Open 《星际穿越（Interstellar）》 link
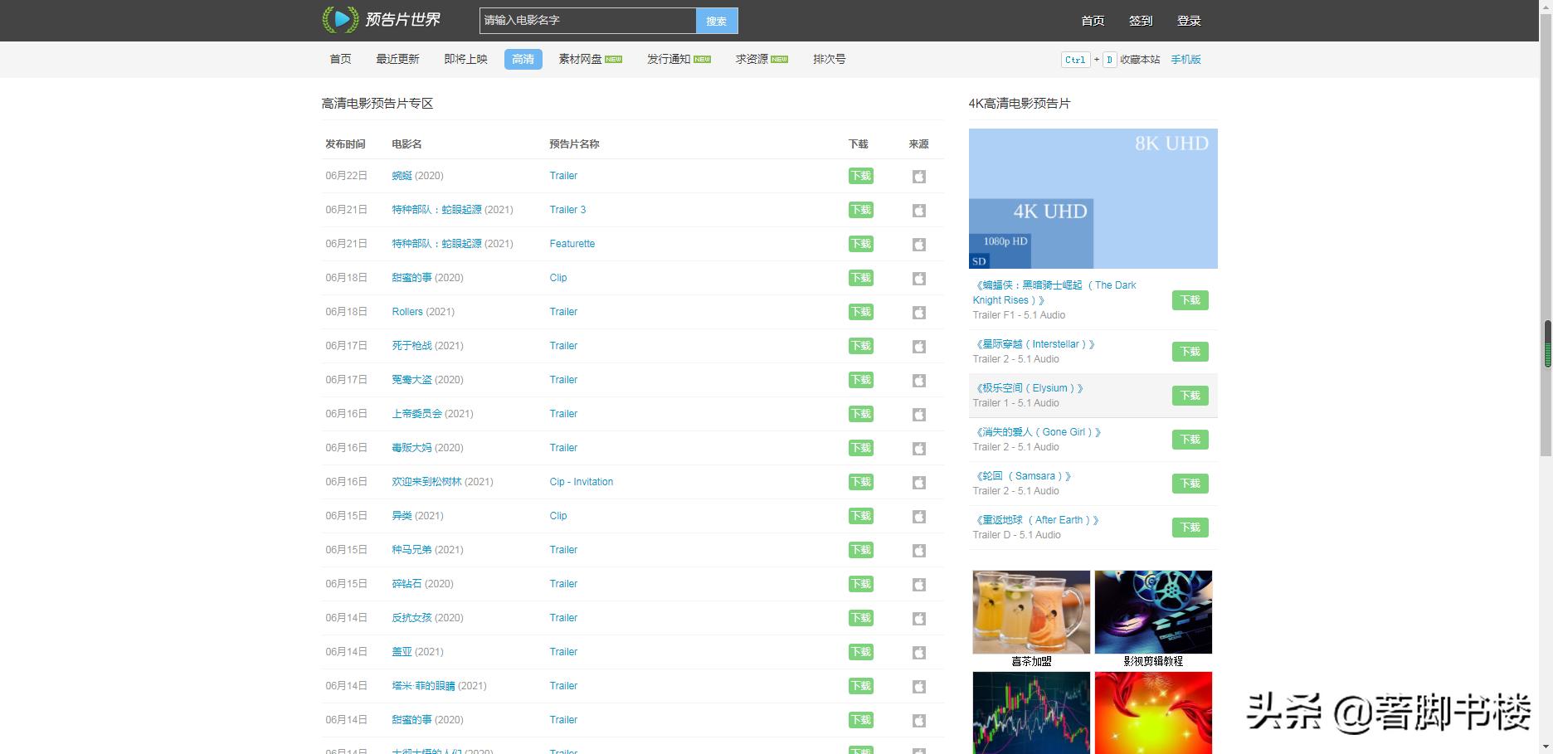This screenshot has width=1553, height=754. click(1035, 344)
